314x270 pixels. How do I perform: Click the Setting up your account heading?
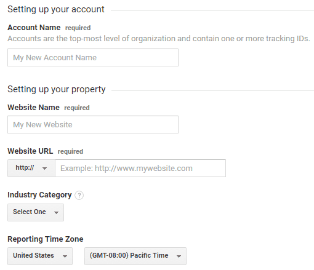click(x=56, y=9)
